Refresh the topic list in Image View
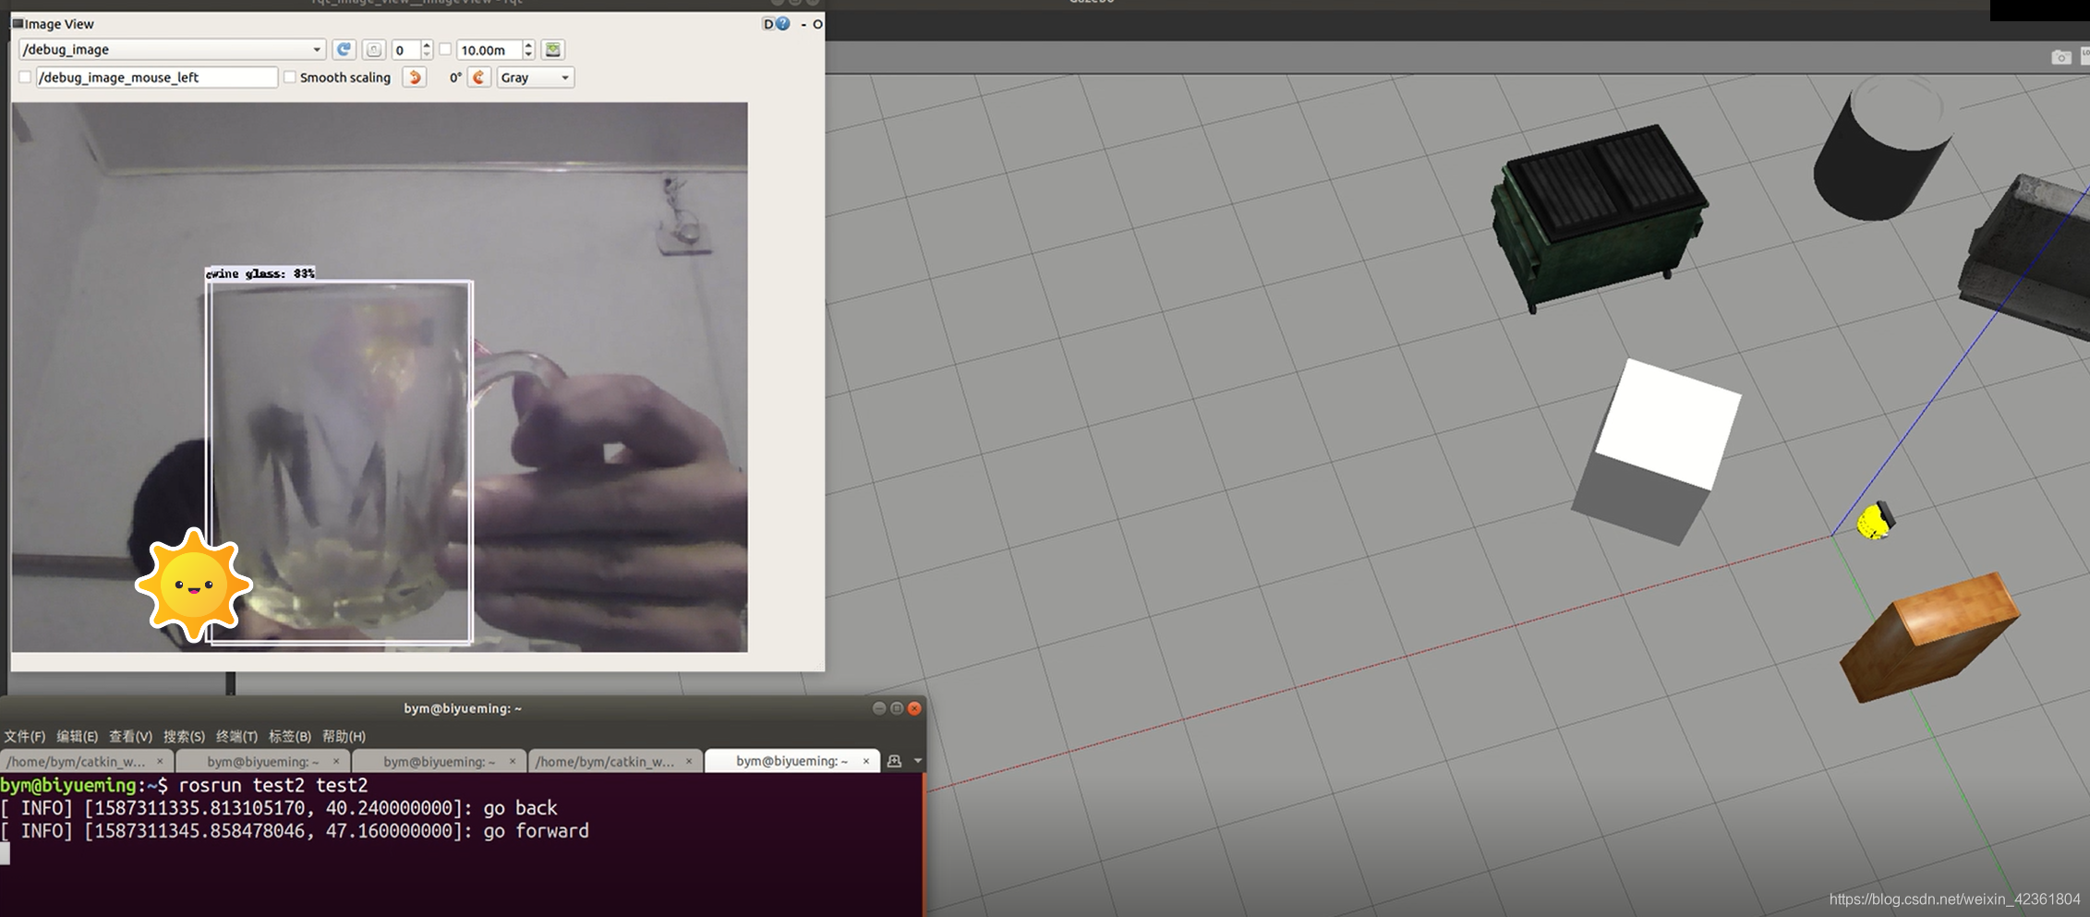This screenshot has width=2090, height=917. tap(344, 50)
